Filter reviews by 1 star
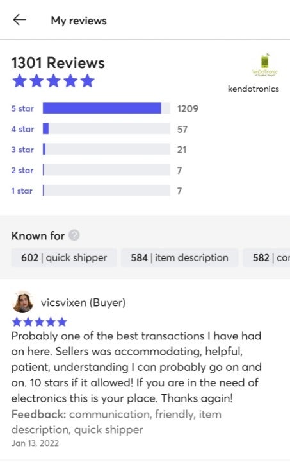Image resolution: width=290 pixels, height=462 pixels. coord(22,191)
